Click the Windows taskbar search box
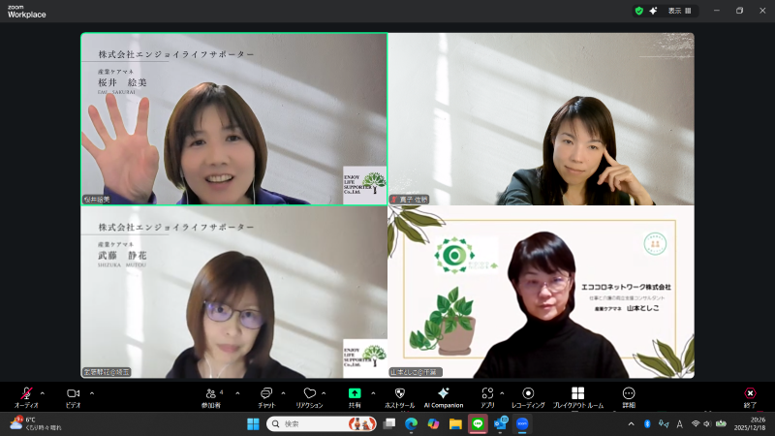The width and height of the screenshot is (775, 436). tap(320, 423)
